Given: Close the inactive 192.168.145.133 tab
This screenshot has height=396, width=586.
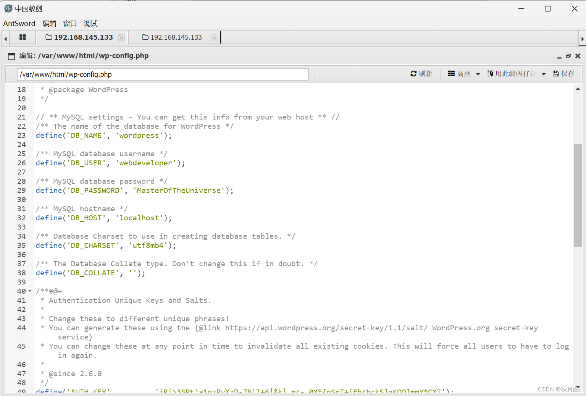Looking at the screenshot, I should 214,37.
